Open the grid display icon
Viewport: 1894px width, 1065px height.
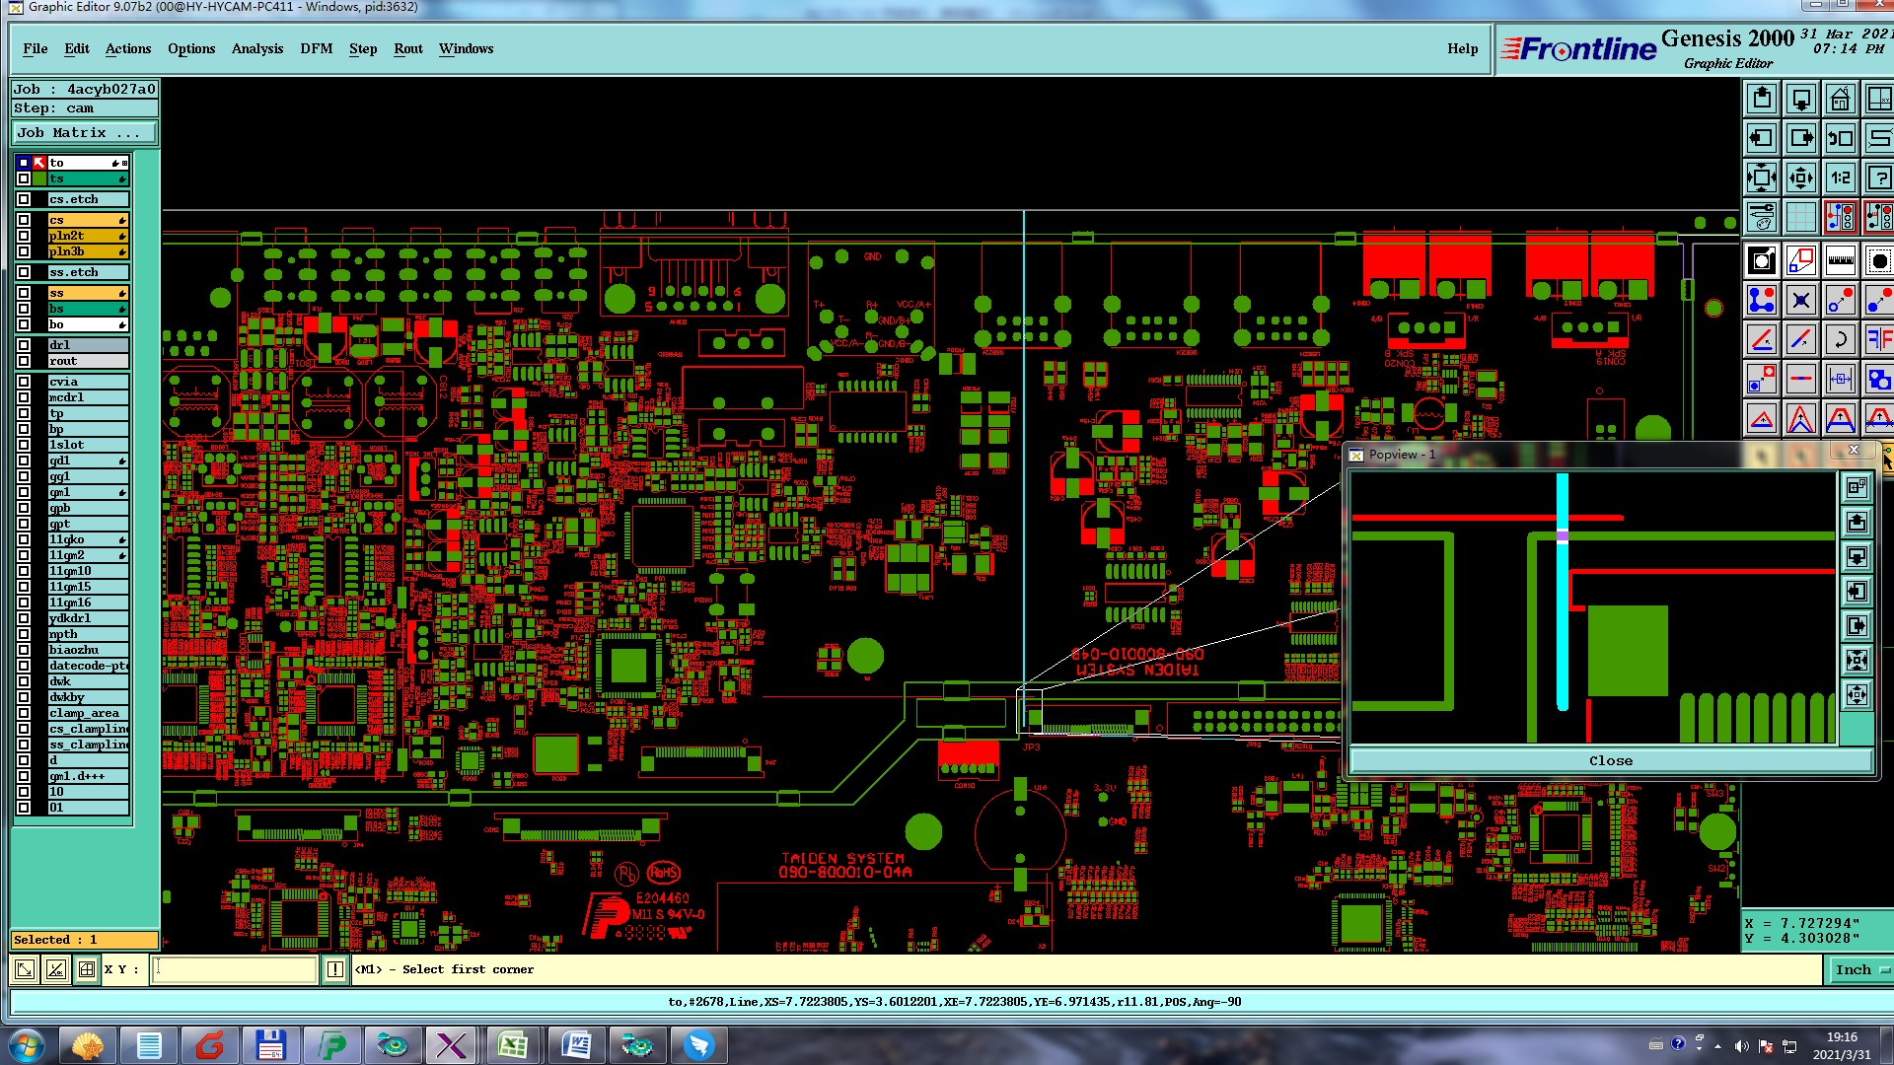(x=1800, y=217)
